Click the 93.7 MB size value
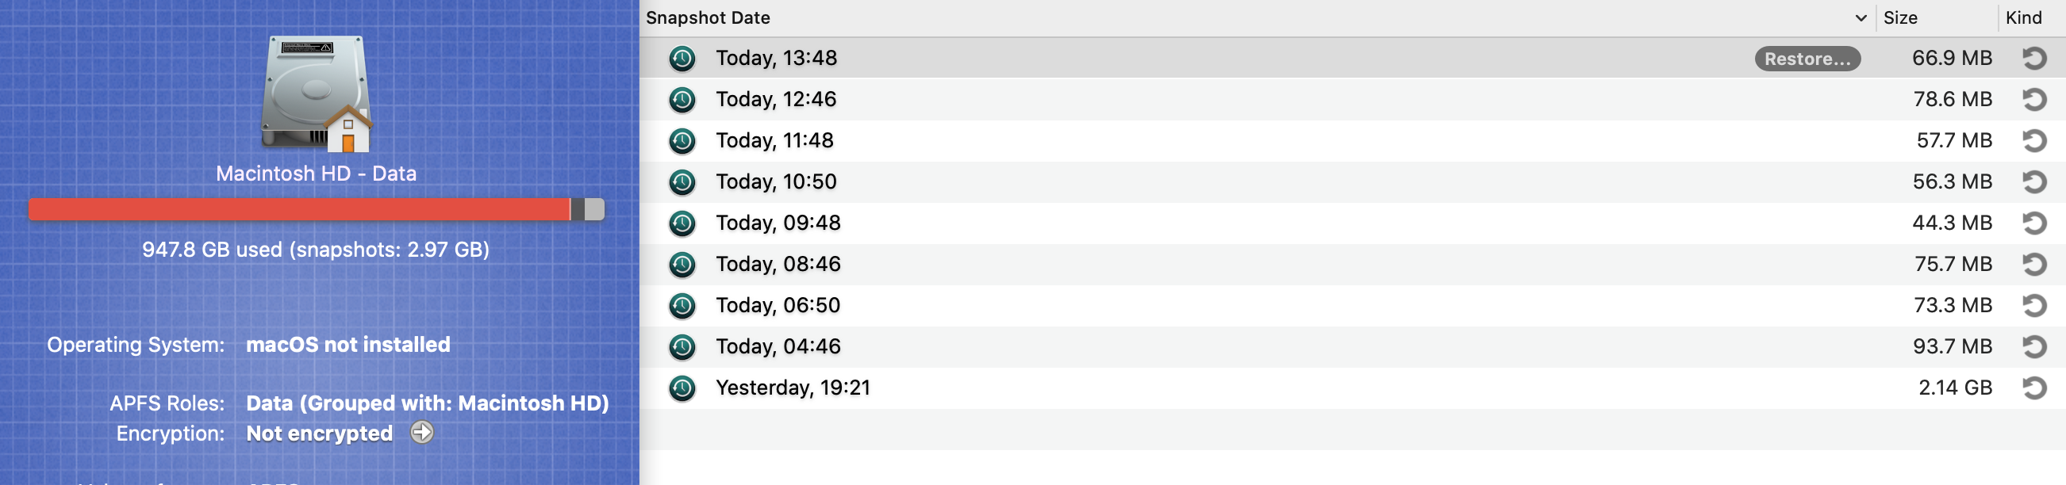This screenshot has width=2066, height=485. click(1951, 346)
